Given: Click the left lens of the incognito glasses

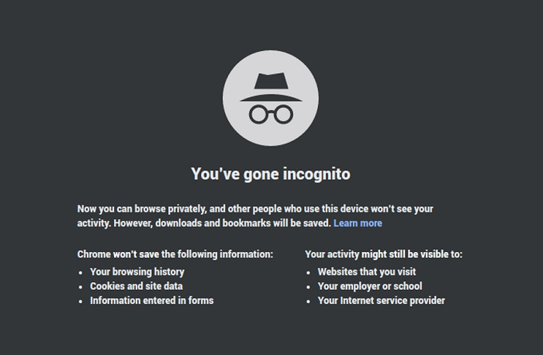Looking at the screenshot, I should pos(258,114).
